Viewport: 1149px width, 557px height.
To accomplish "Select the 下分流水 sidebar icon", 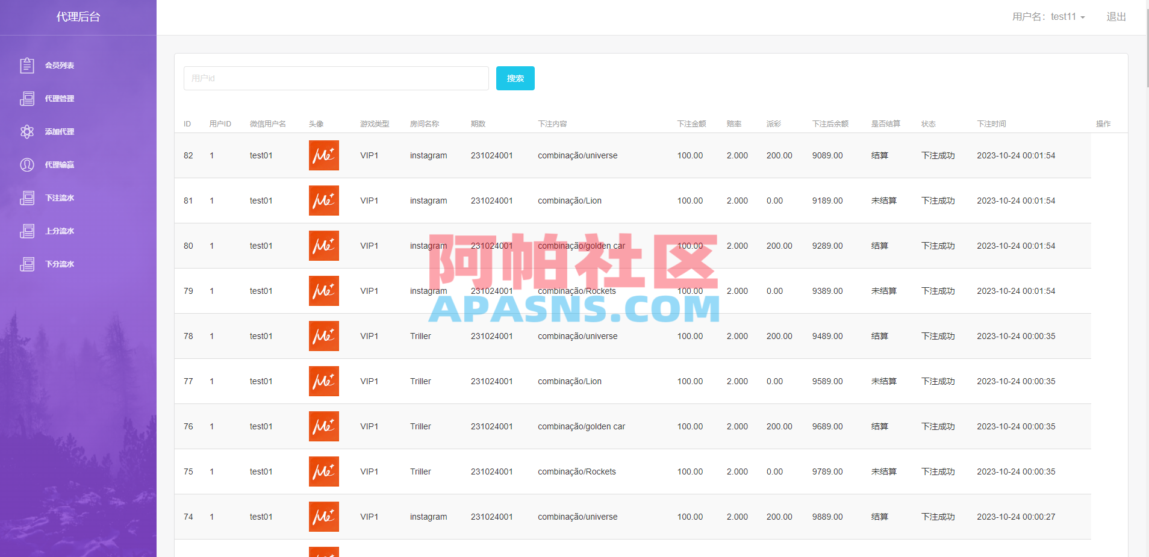I will pyautogui.click(x=27, y=264).
